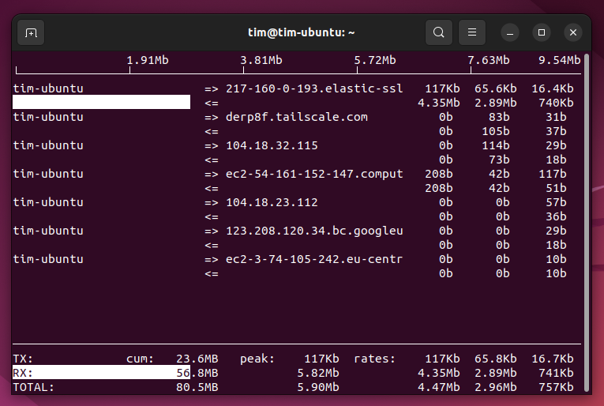Click the ec2-3-74-105-242.eu-centr host
The height and width of the screenshot is (406, 604).
[313, 259]
